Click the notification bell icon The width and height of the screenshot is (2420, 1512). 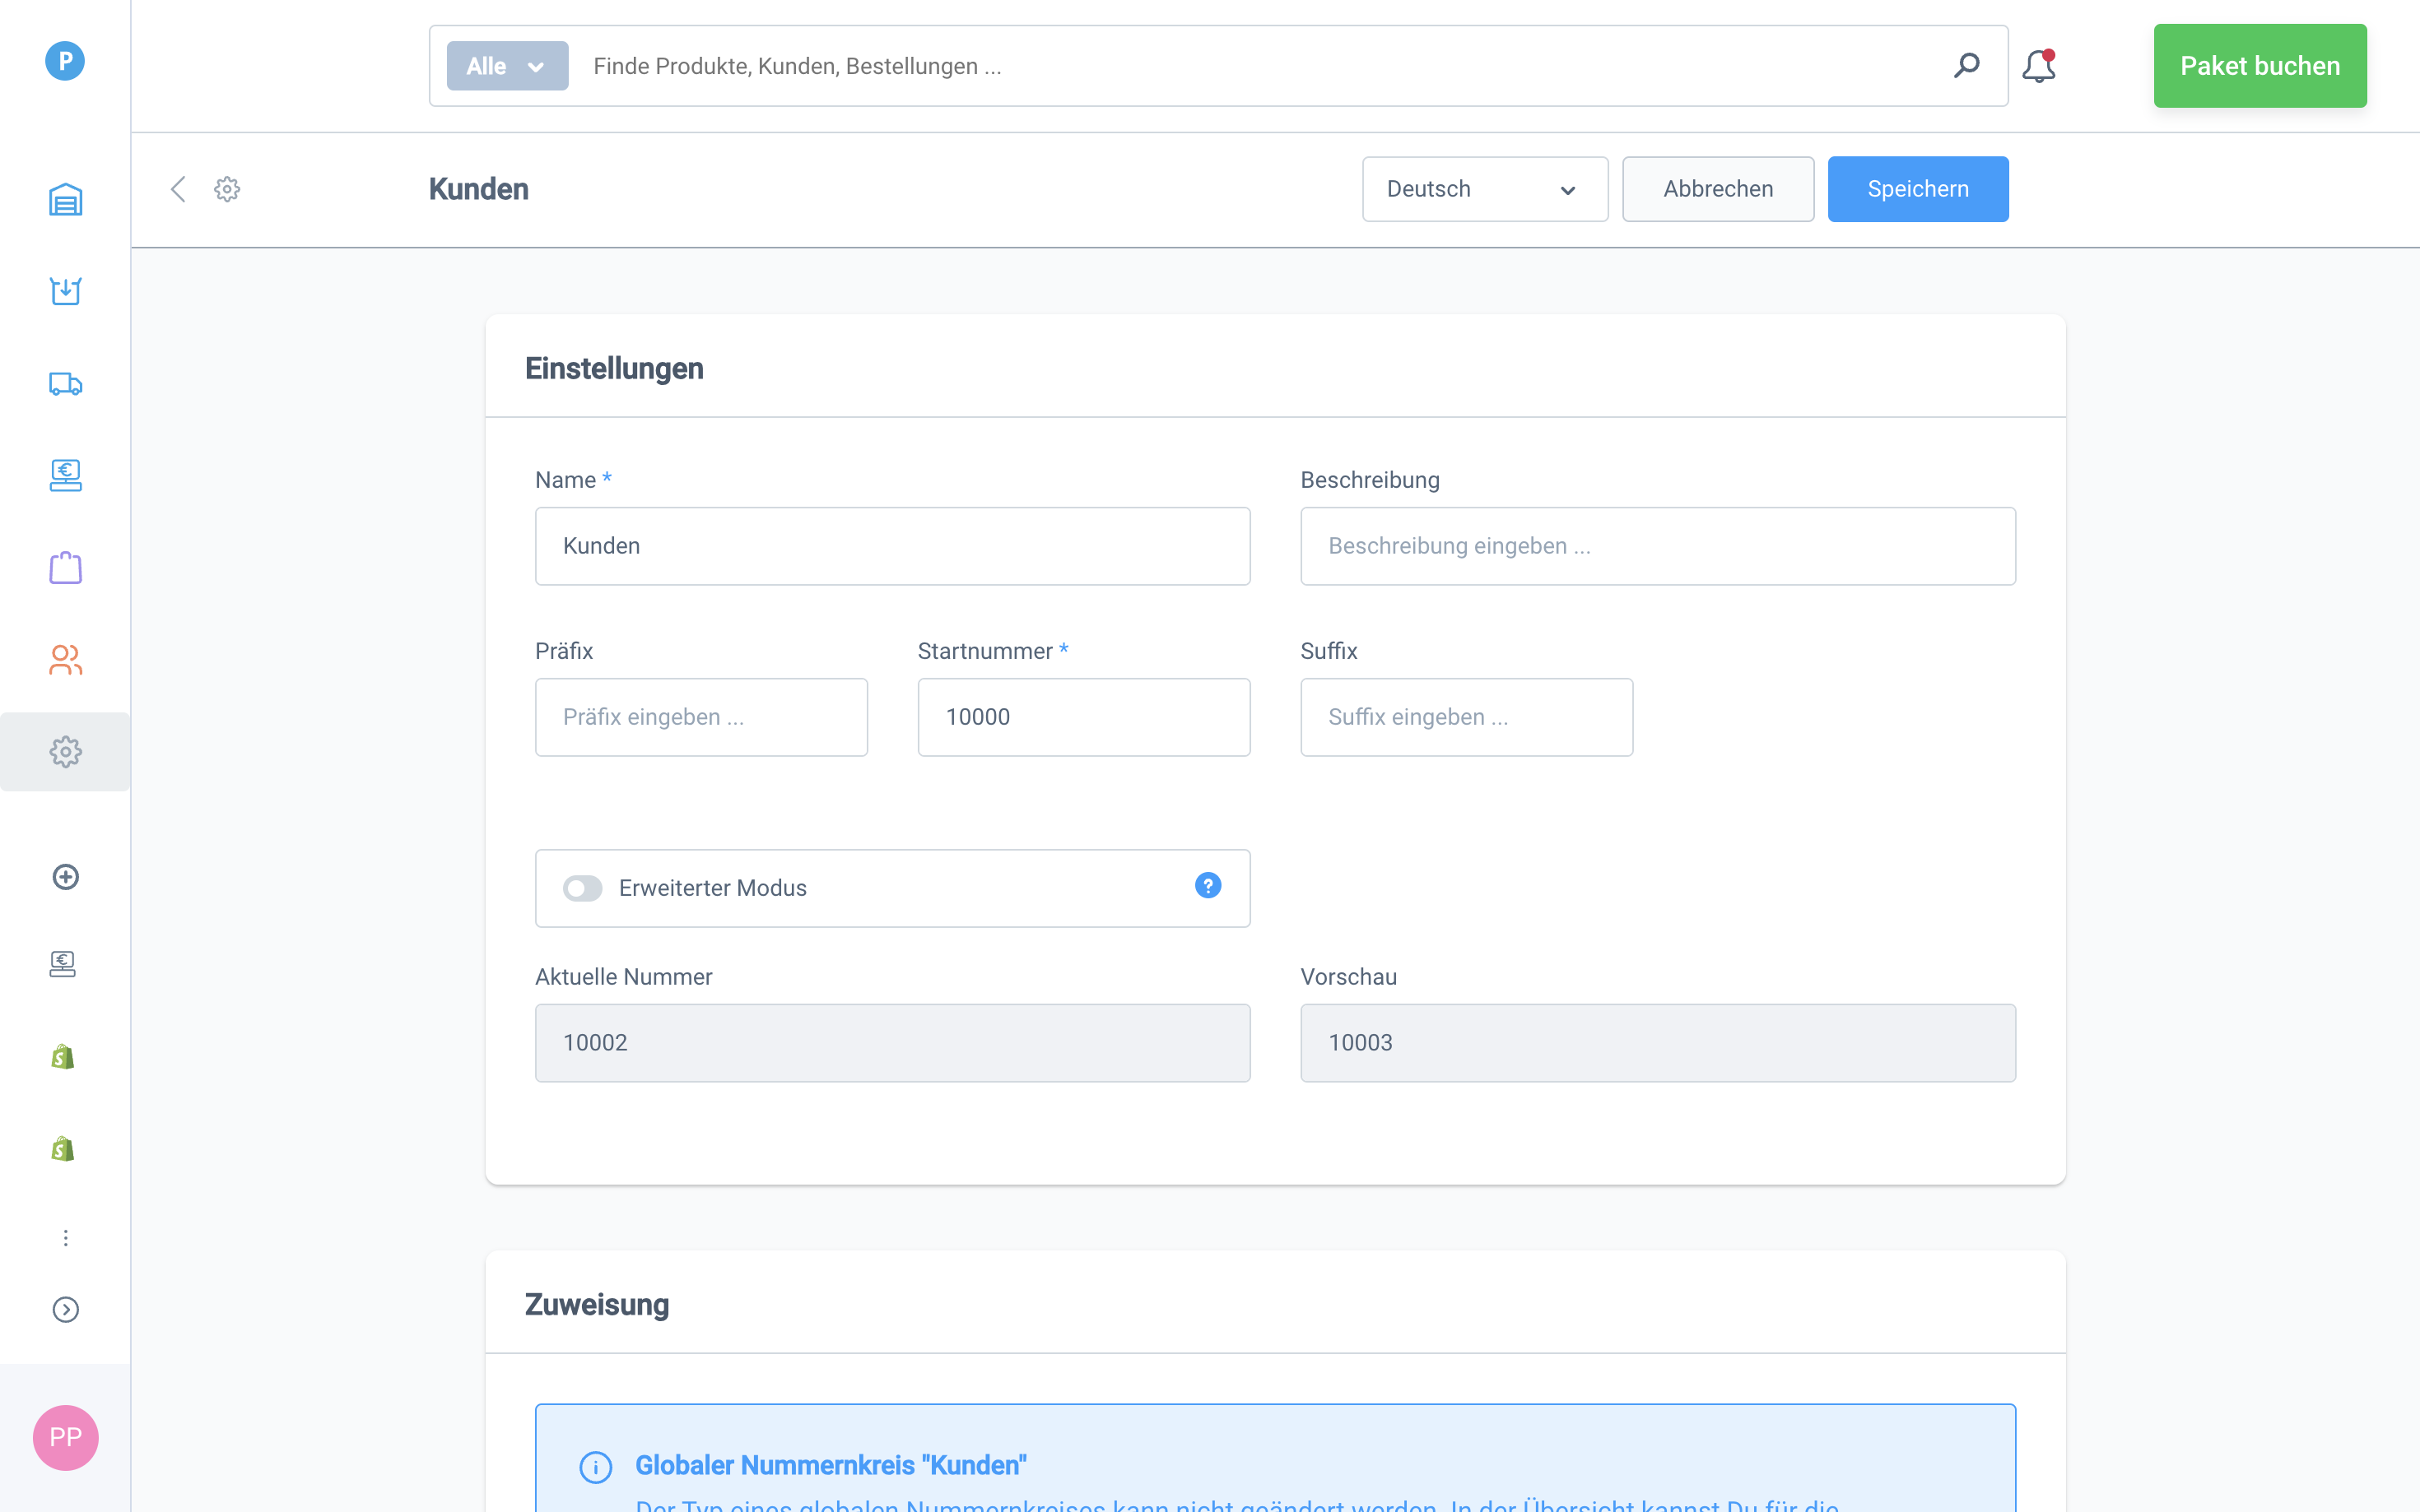[2038, 66]
